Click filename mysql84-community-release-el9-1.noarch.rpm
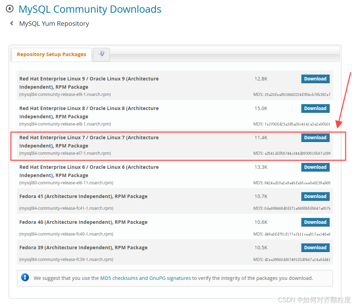The width and height of the screenshot is (352, 306). 65,94
